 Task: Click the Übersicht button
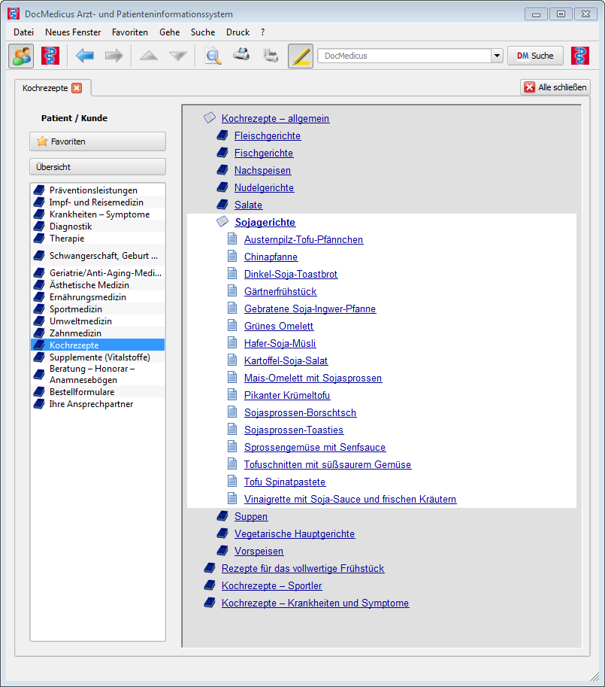(98, 167)
